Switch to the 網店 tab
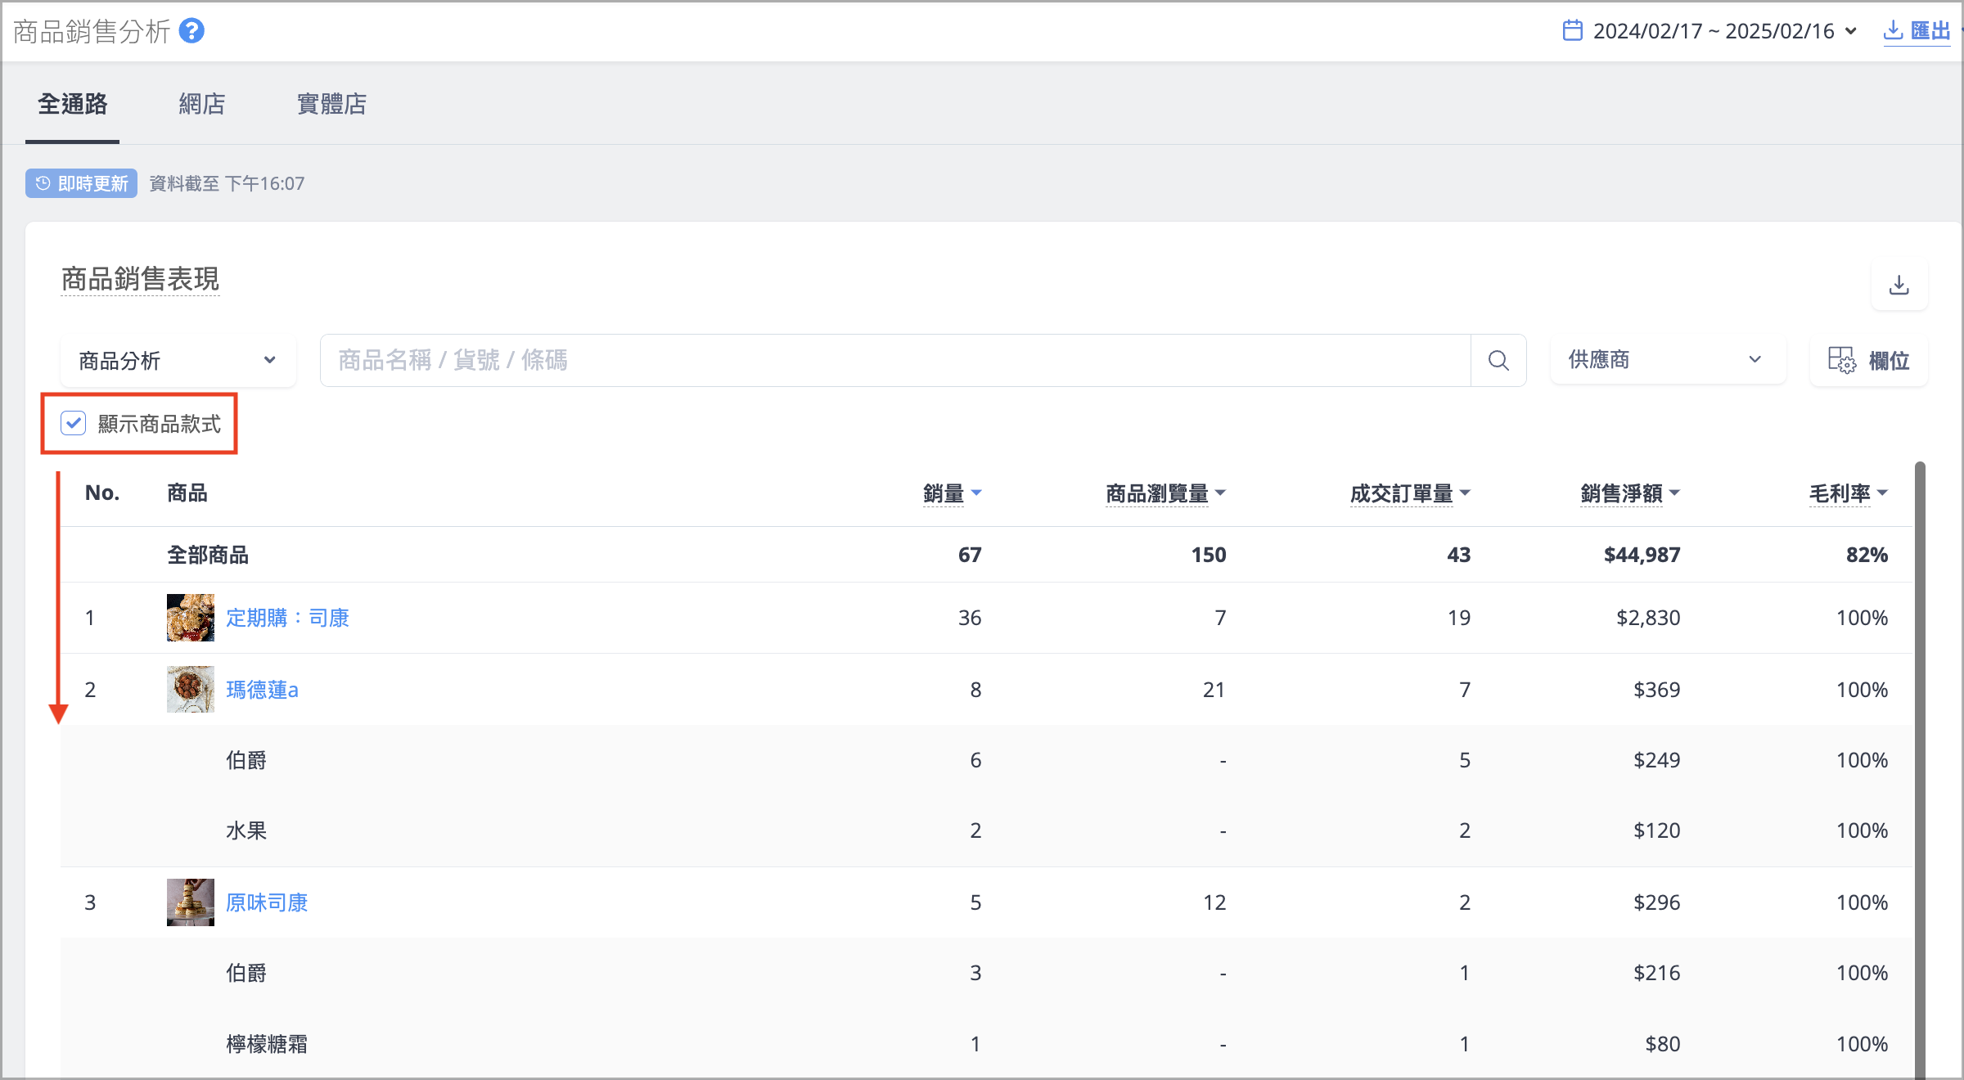 (202, 104)
